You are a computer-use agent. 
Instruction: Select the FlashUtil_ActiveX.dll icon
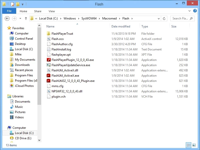point(49,70)
